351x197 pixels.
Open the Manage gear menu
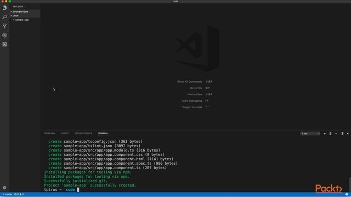click(x=4, y=188)
